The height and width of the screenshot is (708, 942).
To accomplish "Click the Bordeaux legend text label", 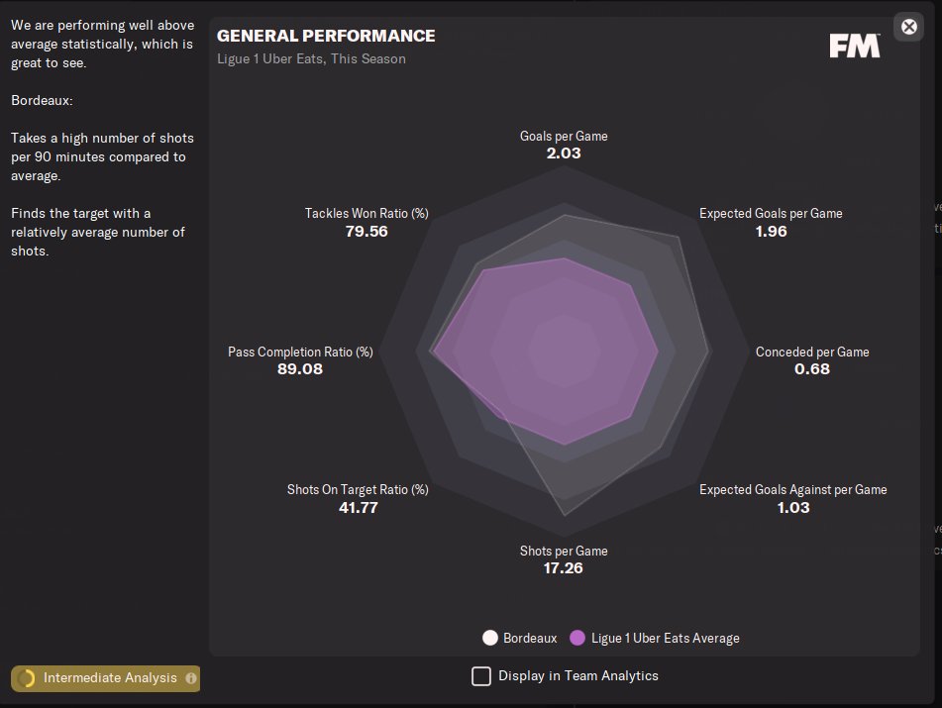I will pos(530,638).
